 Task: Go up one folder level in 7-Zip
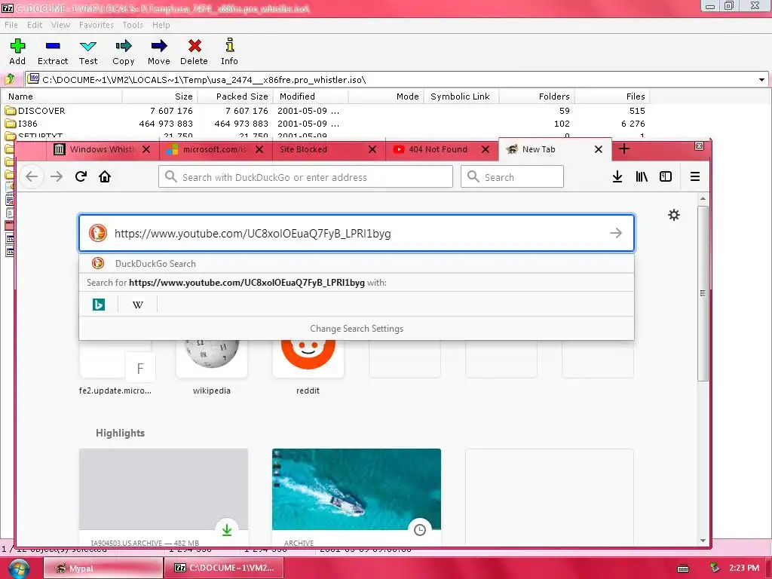tap(10, 79)
